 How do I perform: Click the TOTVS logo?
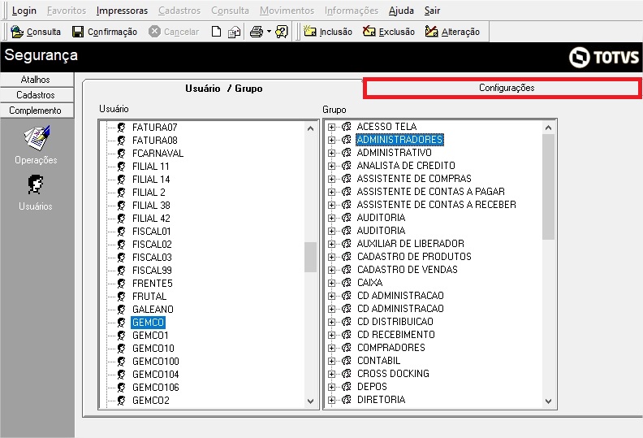(x=604, y=57)
